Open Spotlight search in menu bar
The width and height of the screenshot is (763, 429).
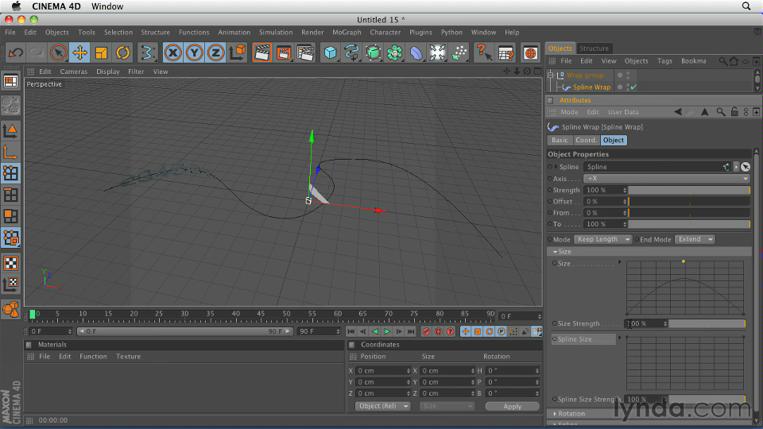tap(746, 6)
